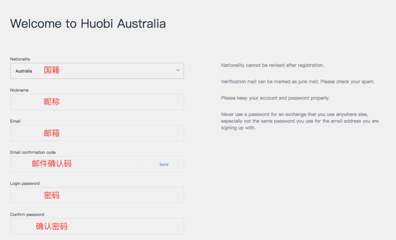Click the 'Confirm password' label
396x240 pixels.
click(x=27, y=214)
